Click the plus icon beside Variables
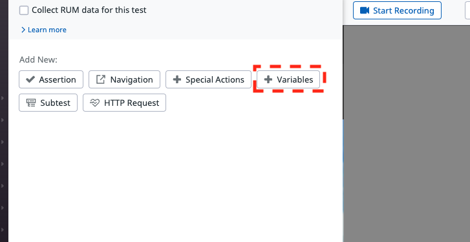The width and height of the screenshot is (470, 242). click(268, 79)
